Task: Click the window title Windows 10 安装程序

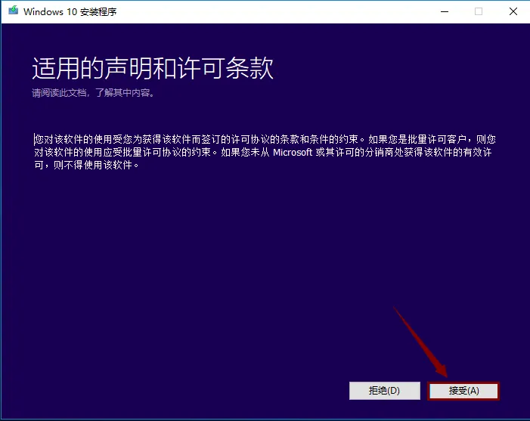Action: pyautogui.click(x=70, y=11)
